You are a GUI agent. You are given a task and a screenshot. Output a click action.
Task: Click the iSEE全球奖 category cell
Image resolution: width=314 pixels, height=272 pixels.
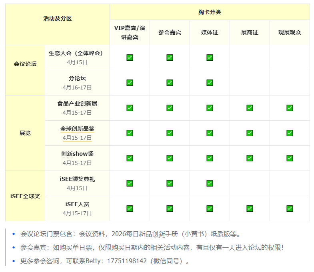(25, 196)
